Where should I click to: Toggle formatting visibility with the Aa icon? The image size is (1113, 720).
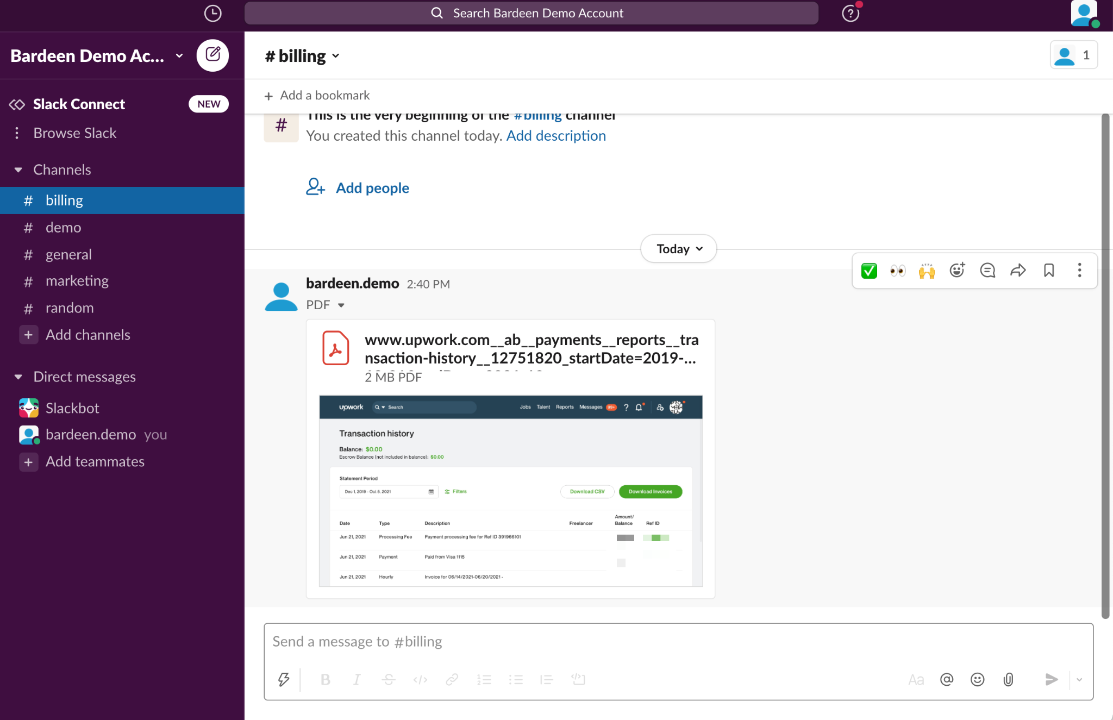click(x=916, y=679)
